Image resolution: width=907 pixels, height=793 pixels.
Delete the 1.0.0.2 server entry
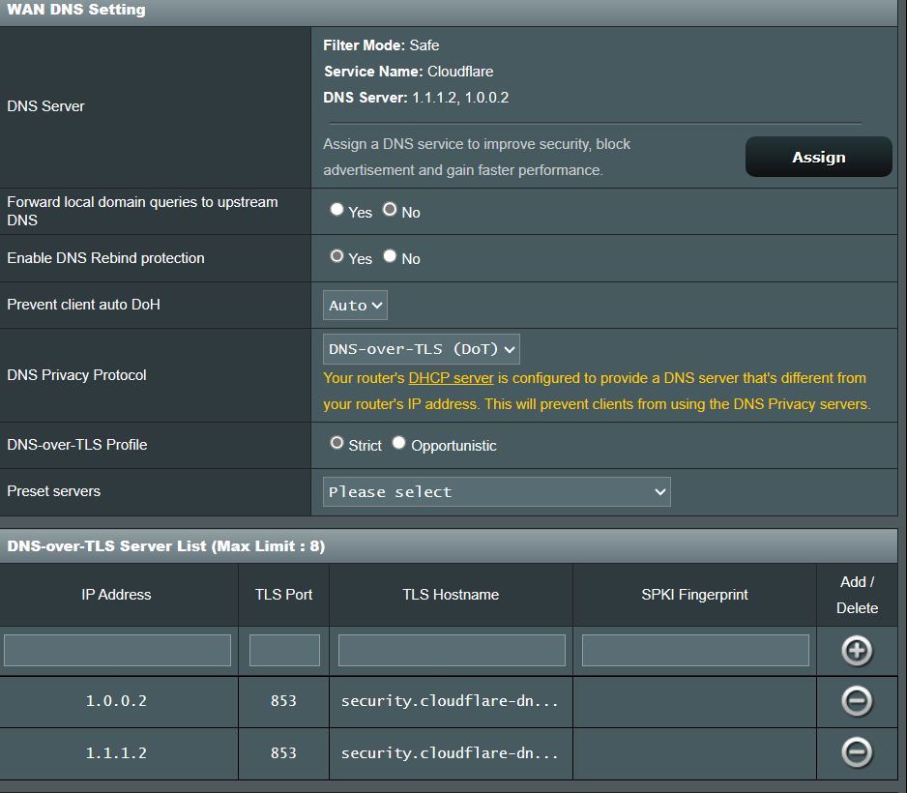coord(857,701)
